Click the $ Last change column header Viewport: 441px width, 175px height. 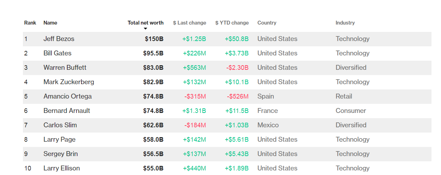pyautogui.click(x=190, y=23)
